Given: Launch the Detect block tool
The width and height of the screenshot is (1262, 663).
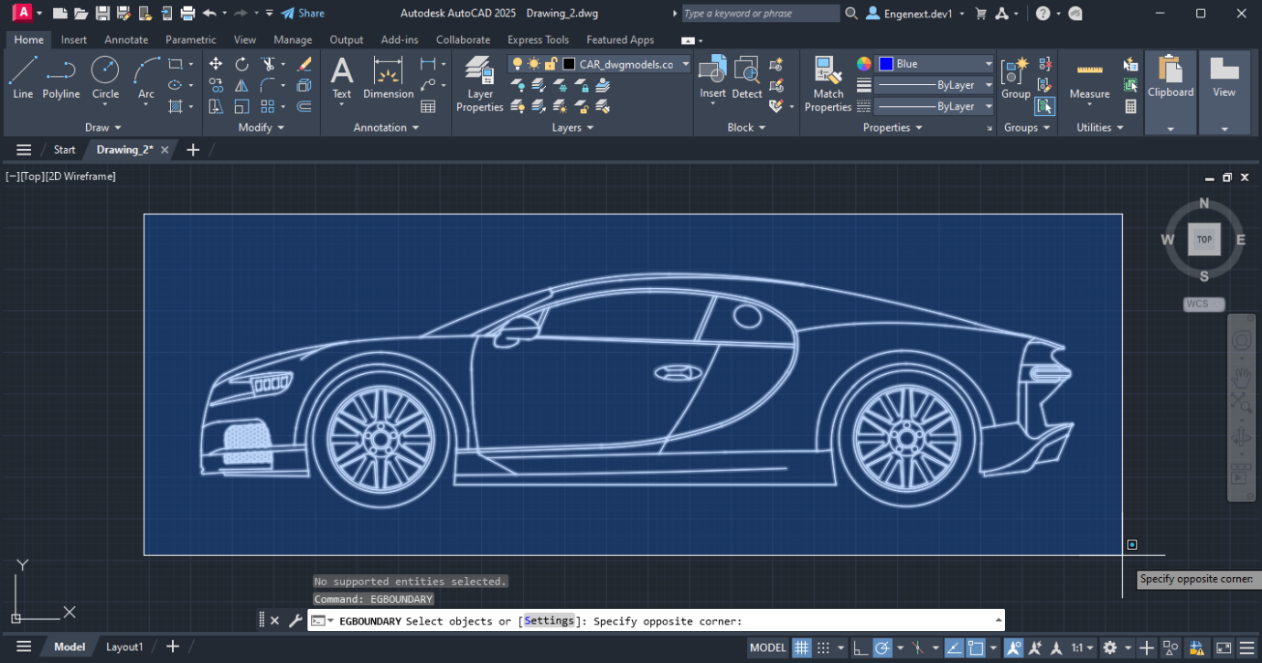Looking at the screenshot, I should tap(747, 78).
